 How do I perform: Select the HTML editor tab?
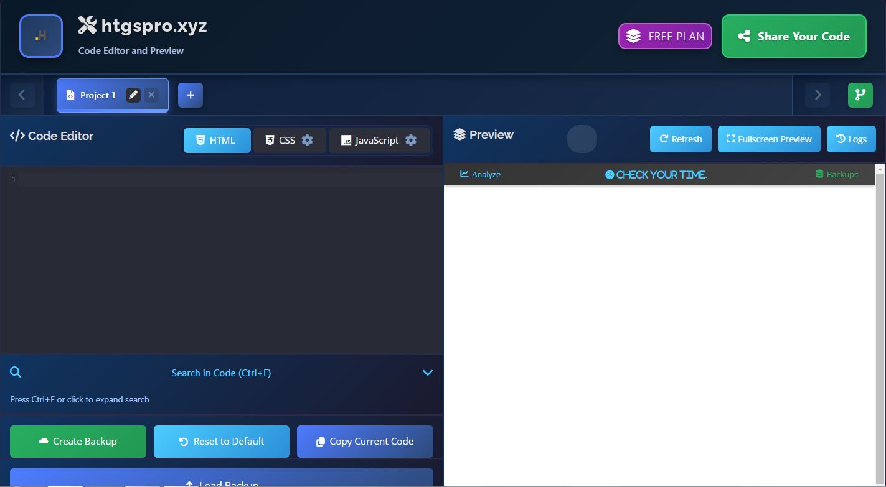(217, 140)
